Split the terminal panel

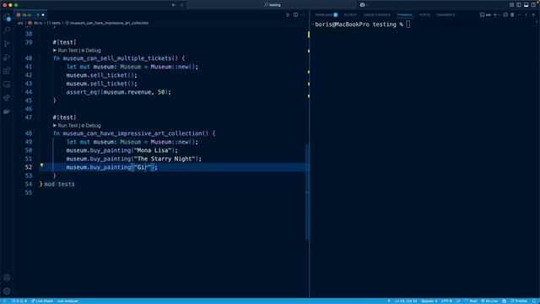[505, 15]
